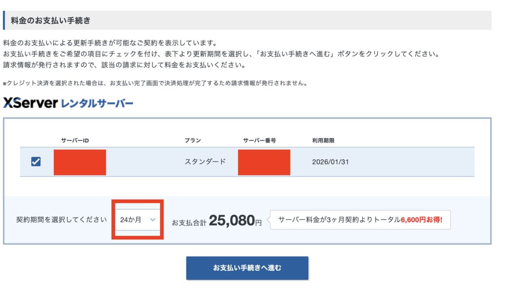
Task: Click the chevron arrow in period selector
Action: [152, 220]
